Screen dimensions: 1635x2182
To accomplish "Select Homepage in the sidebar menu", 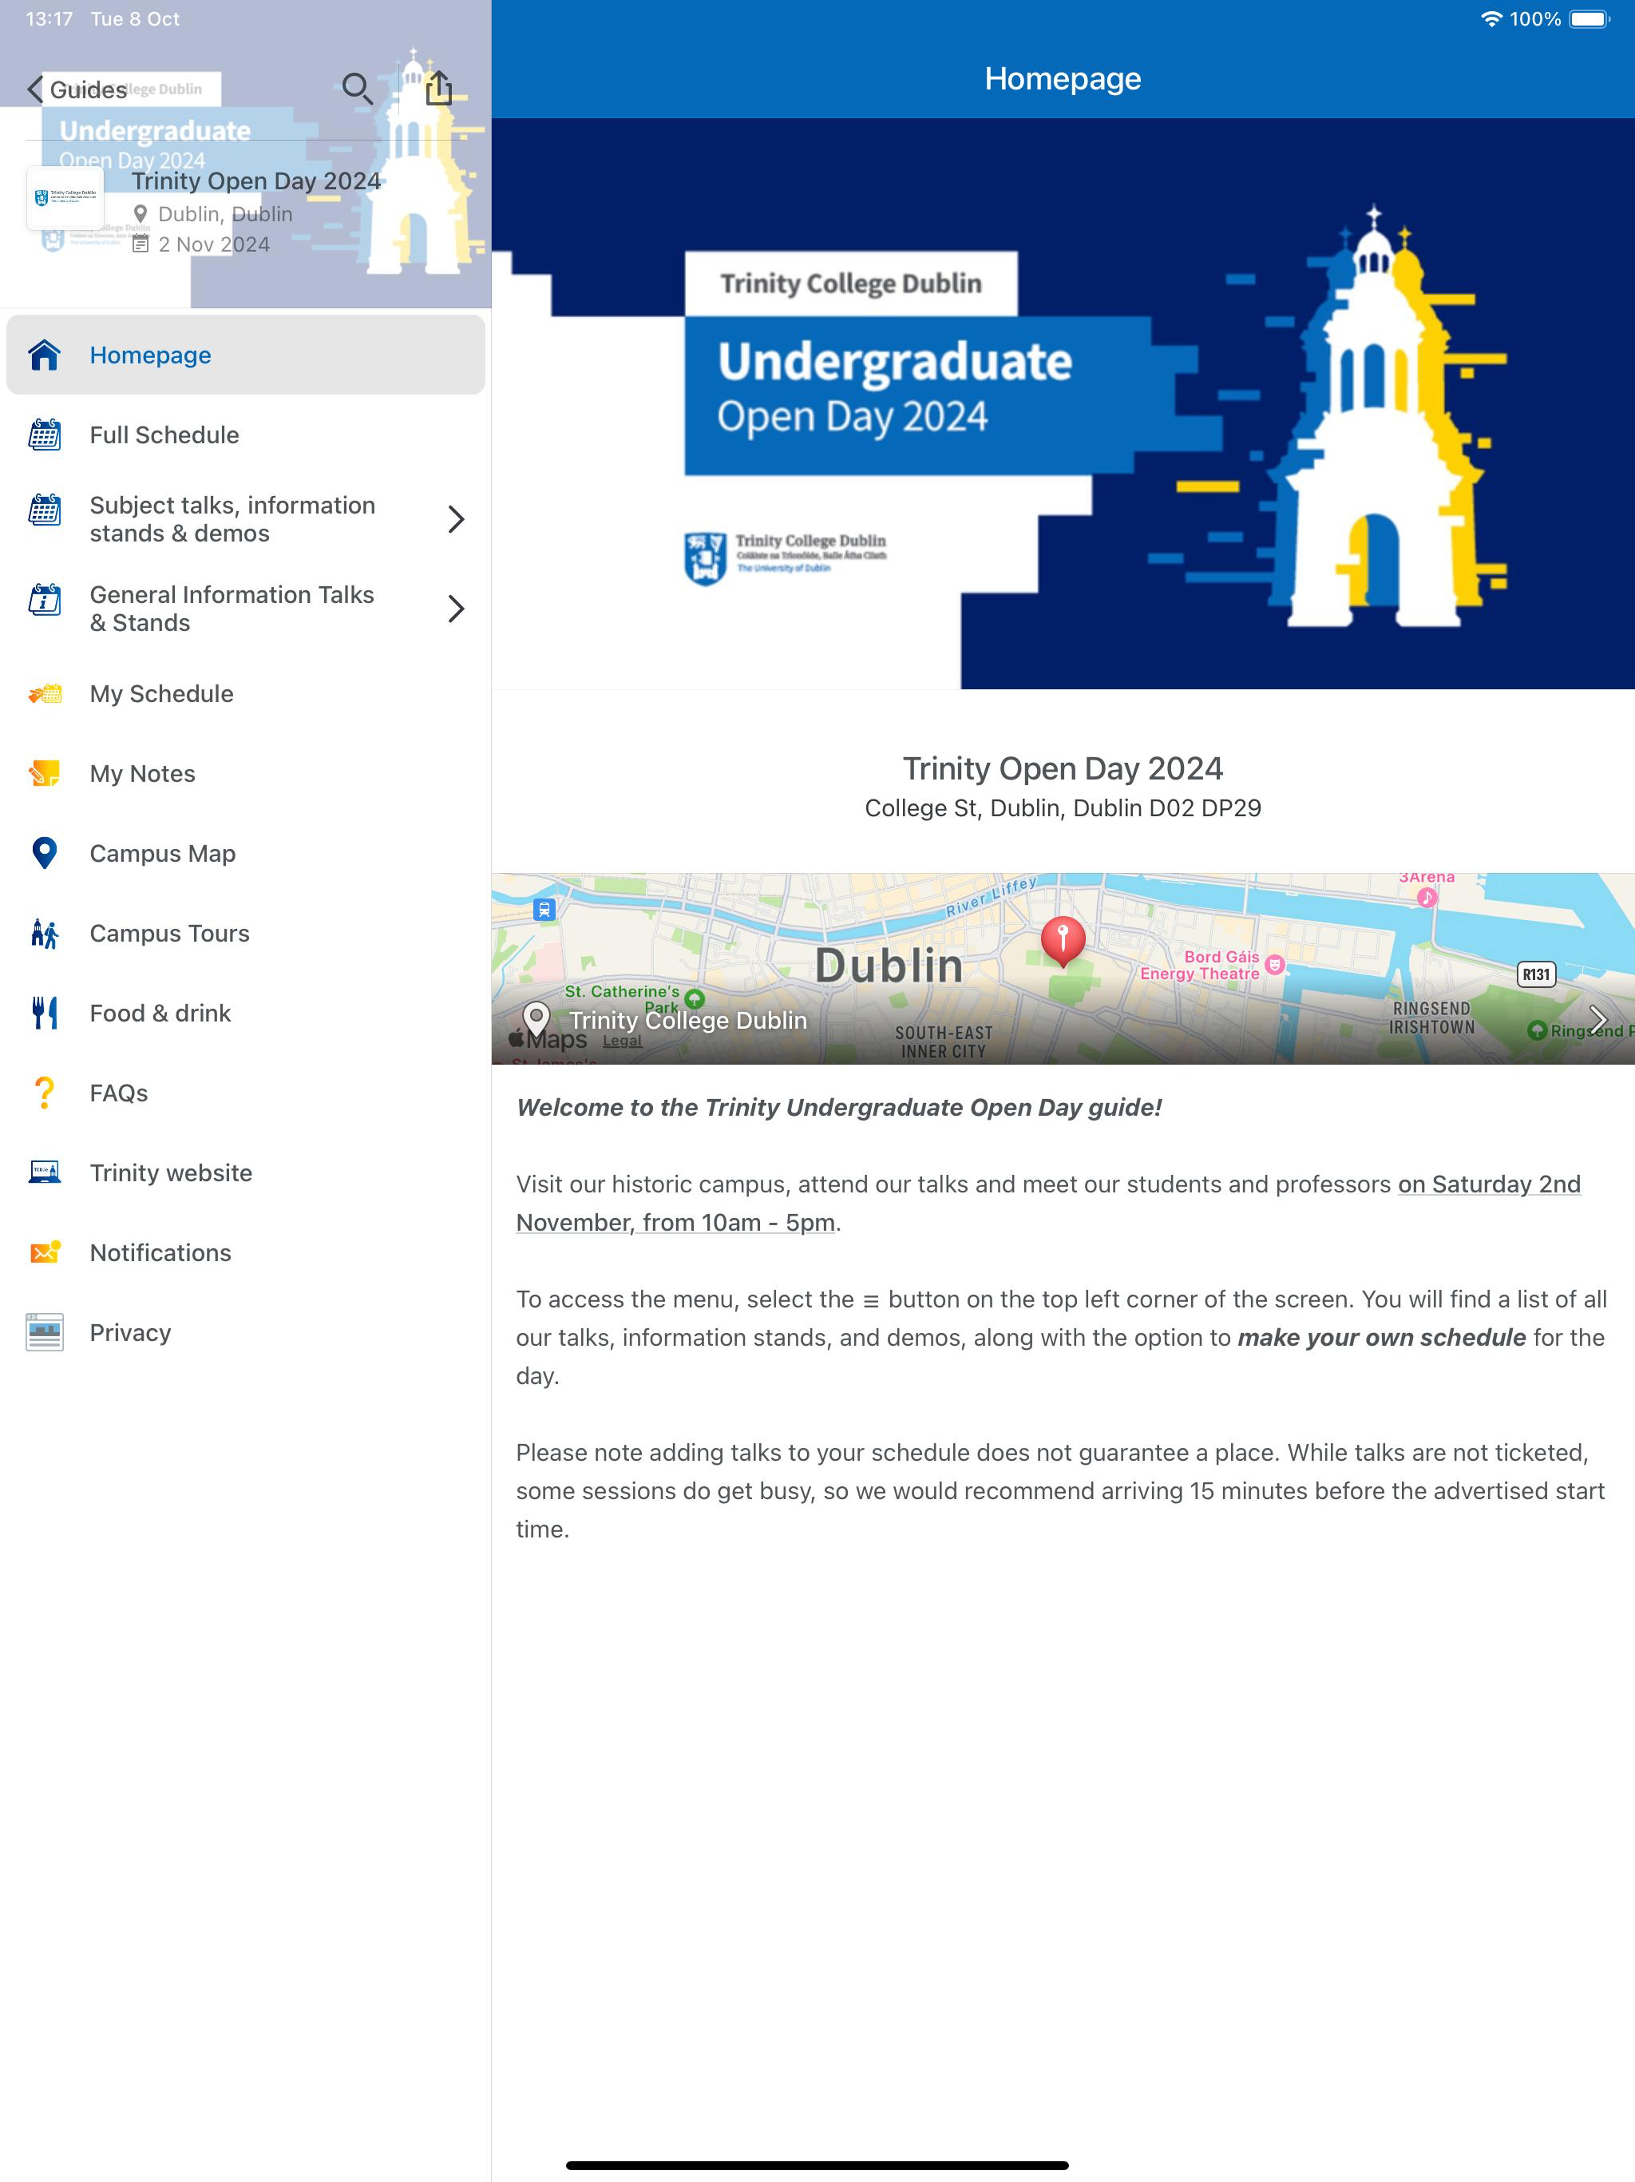I will 150,355.
